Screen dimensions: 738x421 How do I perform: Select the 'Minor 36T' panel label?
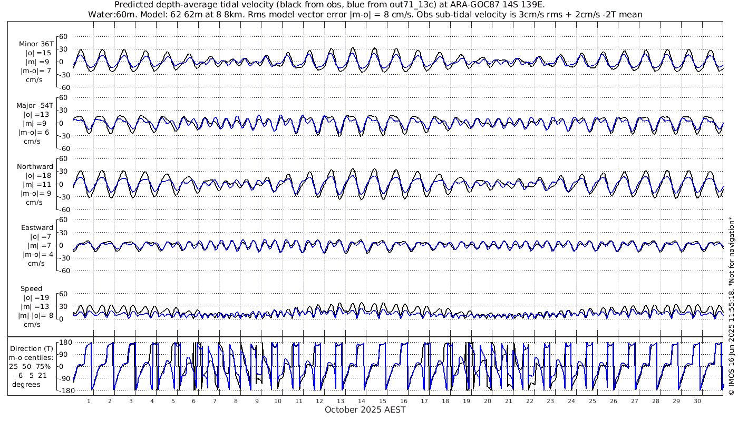click(36, 44)
